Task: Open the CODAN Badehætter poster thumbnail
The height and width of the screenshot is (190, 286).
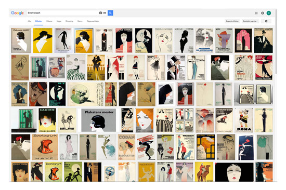Action: tap(126, 147)
